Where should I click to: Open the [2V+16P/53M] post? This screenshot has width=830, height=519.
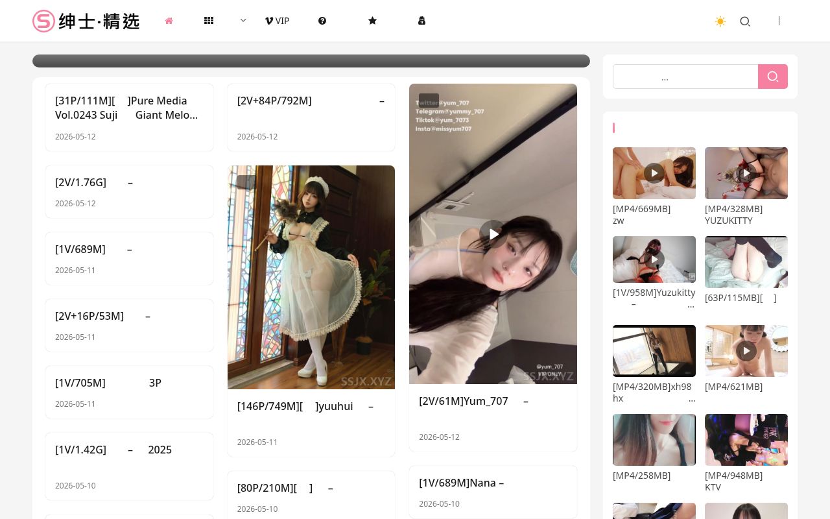pyautogui.click(x=103, y=316)
